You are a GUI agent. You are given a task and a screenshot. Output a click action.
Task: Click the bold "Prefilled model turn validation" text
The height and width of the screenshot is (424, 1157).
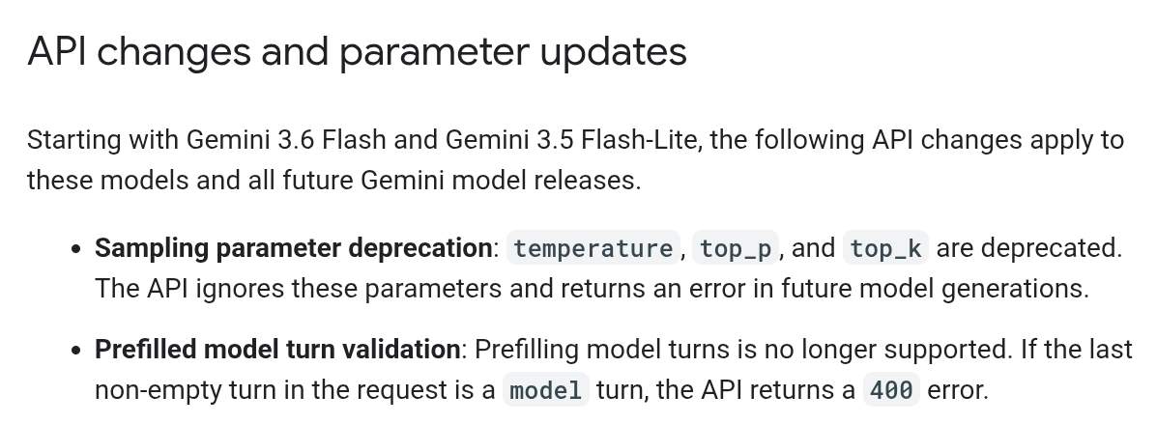coord(277,350)
